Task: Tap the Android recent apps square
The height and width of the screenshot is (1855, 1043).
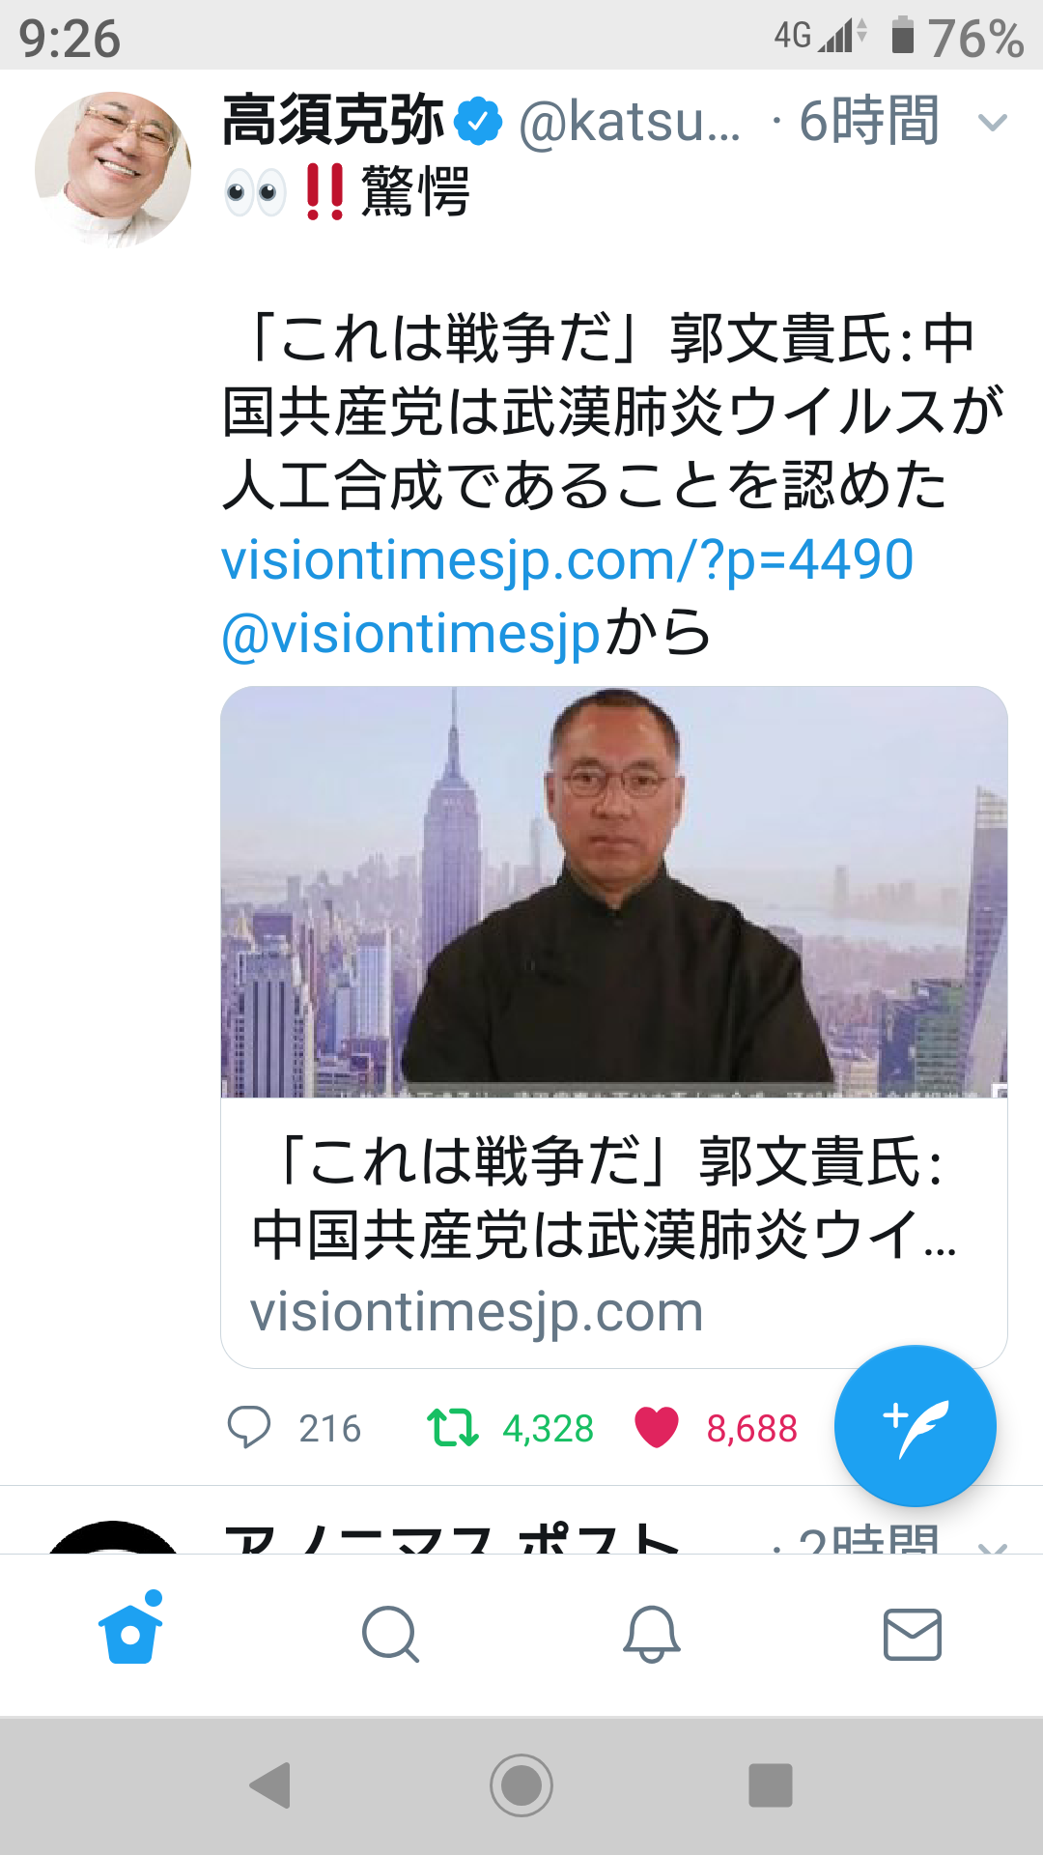Action: click(771, 1784)
